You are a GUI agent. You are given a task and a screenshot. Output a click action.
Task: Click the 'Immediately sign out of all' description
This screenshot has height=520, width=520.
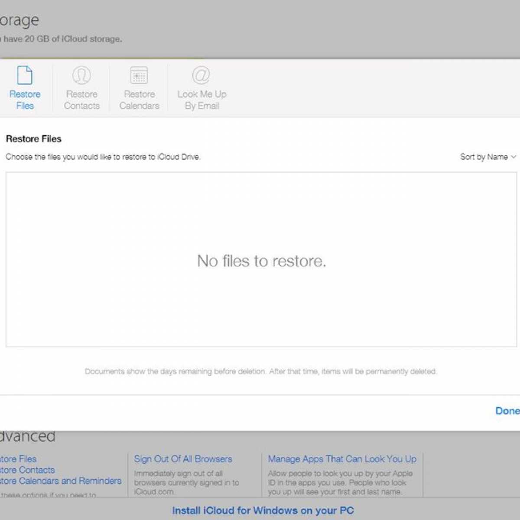[186, 483]
